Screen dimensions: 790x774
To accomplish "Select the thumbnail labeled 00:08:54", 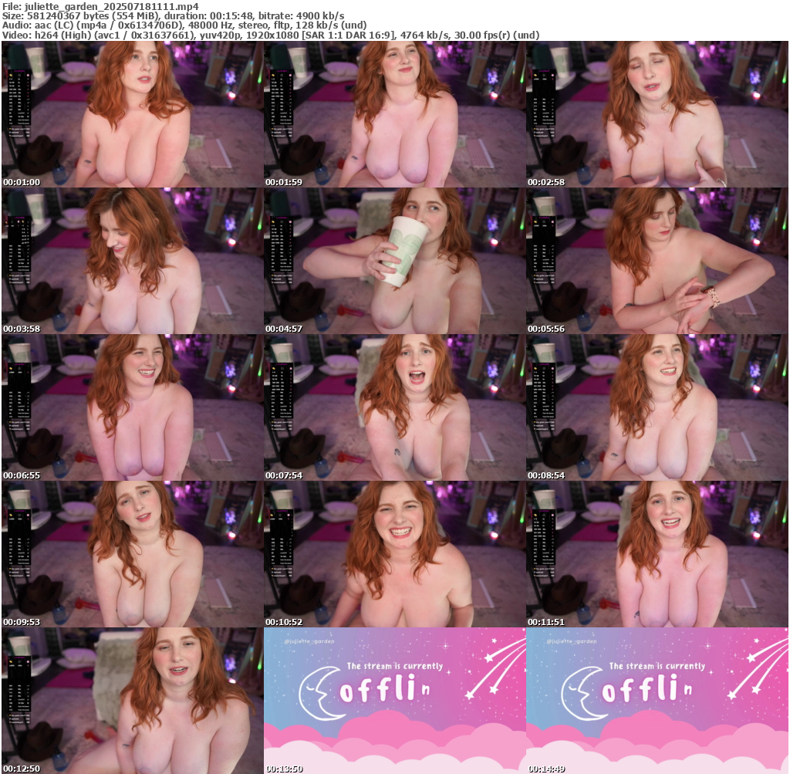I will pyautogui.click(x=657, y=407).
